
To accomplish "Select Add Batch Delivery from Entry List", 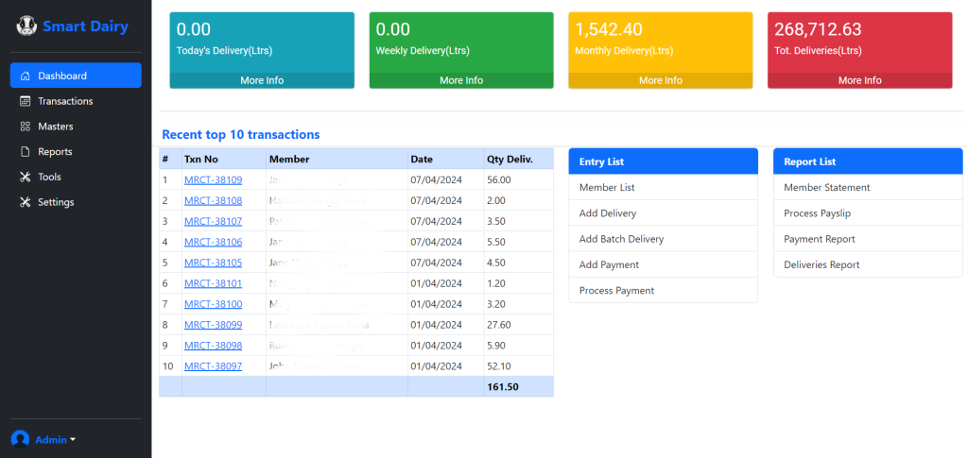I will pos(621,239).
